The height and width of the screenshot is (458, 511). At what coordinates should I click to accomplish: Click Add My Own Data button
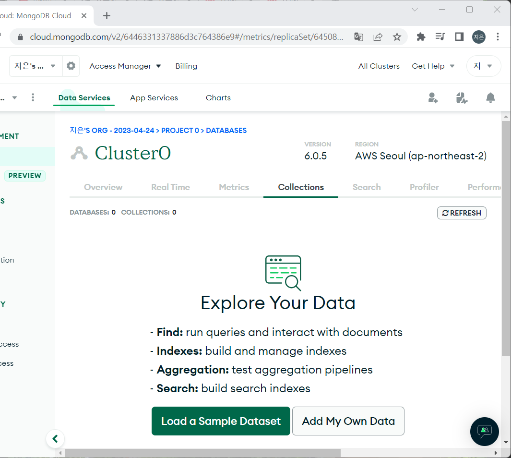pos(348,421)
